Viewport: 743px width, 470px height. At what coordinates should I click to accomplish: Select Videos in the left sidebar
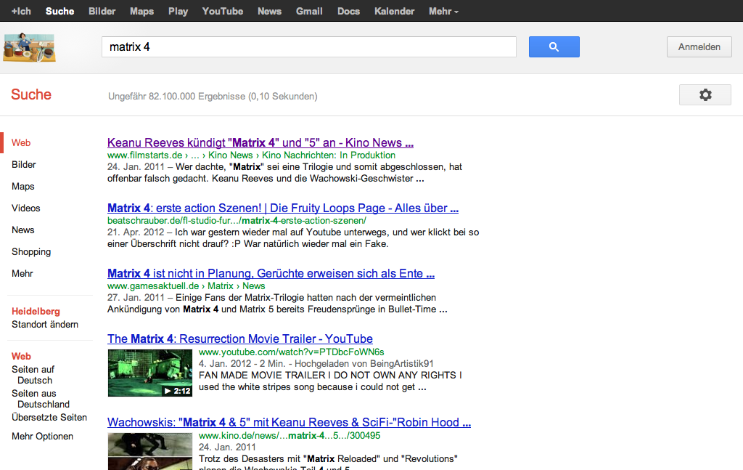point(25,208)
